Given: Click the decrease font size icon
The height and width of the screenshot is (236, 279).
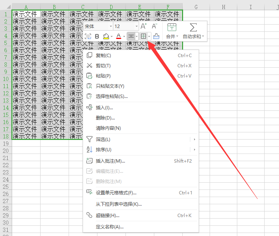Looking at the screenshot, I should tap(154, 26).
